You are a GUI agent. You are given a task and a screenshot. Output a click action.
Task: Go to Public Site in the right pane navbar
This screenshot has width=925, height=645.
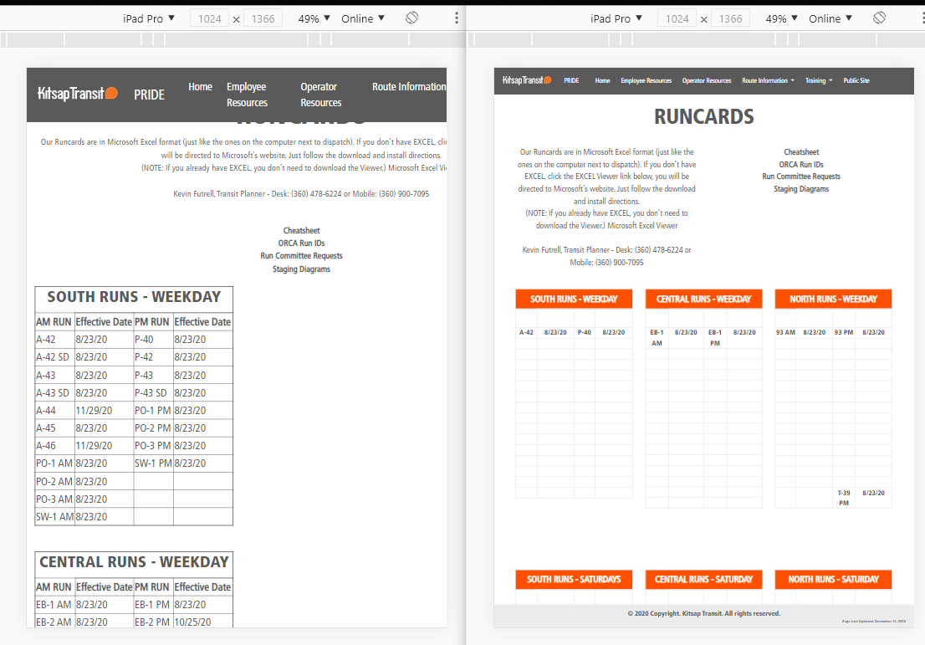tap(856, 81)
